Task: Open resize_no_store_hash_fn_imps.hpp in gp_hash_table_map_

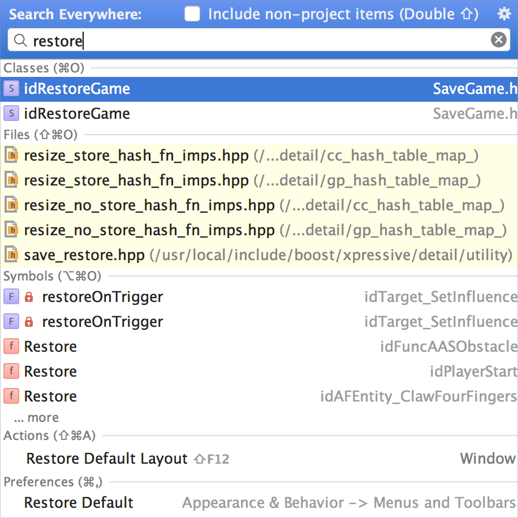Action: point(259,230)
